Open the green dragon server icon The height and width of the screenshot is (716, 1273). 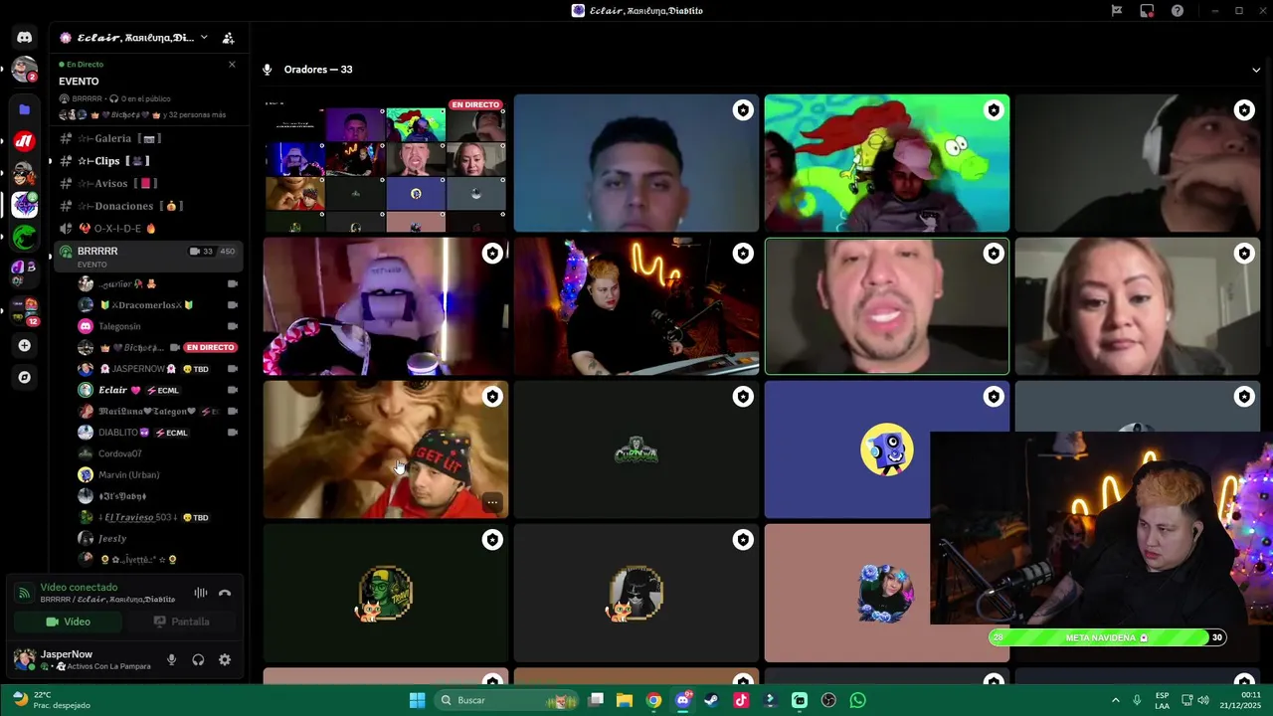(25, 237)
